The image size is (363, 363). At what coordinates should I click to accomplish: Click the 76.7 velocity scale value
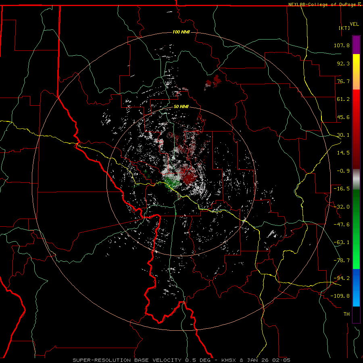[343, 81]
